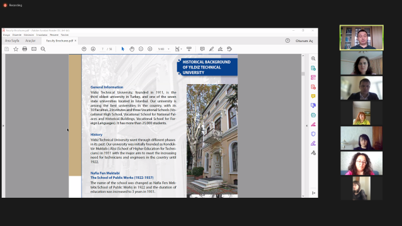Open the Düzenle menu
The image size is (402, 226).
tap(17, 35)
